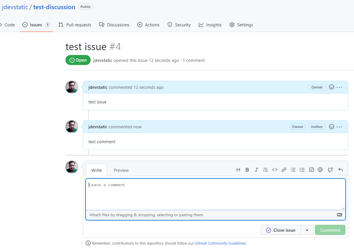Image resolution: width=354 pixels, height=248 pixels.
Task: Apply bold formatting in comment toolbar
Action: 247,170
